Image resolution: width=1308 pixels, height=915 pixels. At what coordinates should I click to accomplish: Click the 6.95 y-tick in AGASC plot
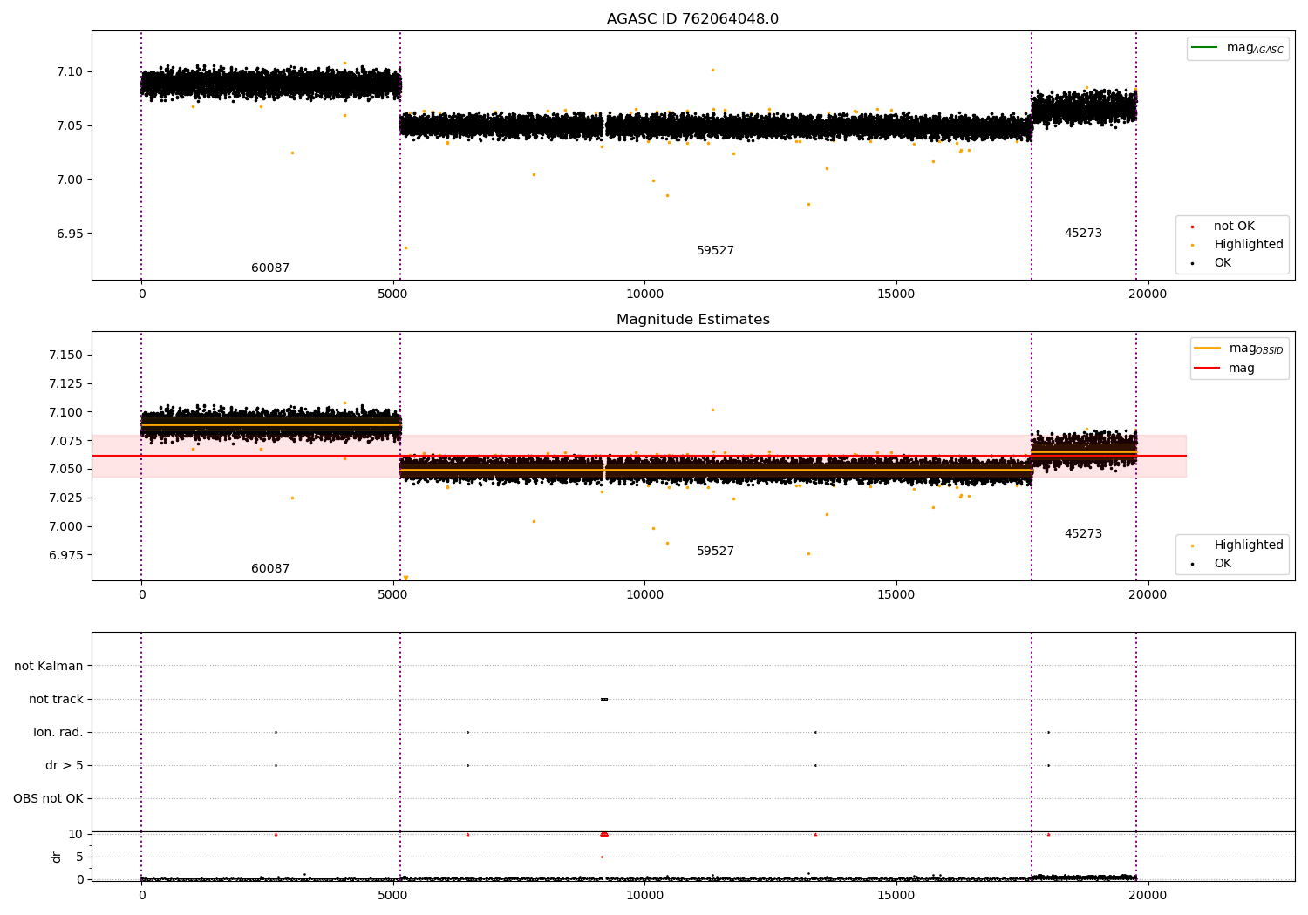pyautogui.click(x=70, y=234)
